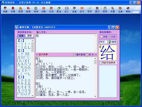Open the 灯谜 riddle icon
Screen dimensions: 142x107
click(51, 10)
